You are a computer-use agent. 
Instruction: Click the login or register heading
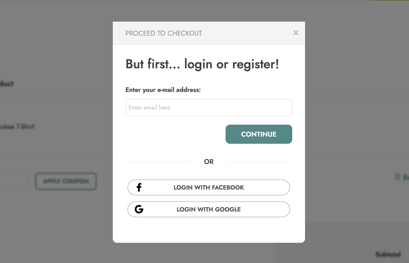[202, 64]
